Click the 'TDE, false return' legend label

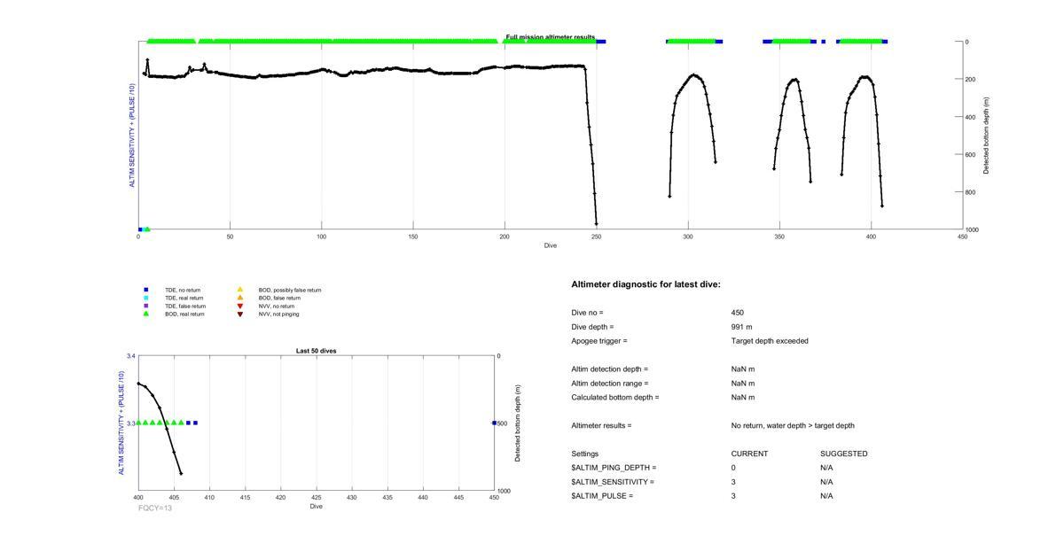pos(185,306)
